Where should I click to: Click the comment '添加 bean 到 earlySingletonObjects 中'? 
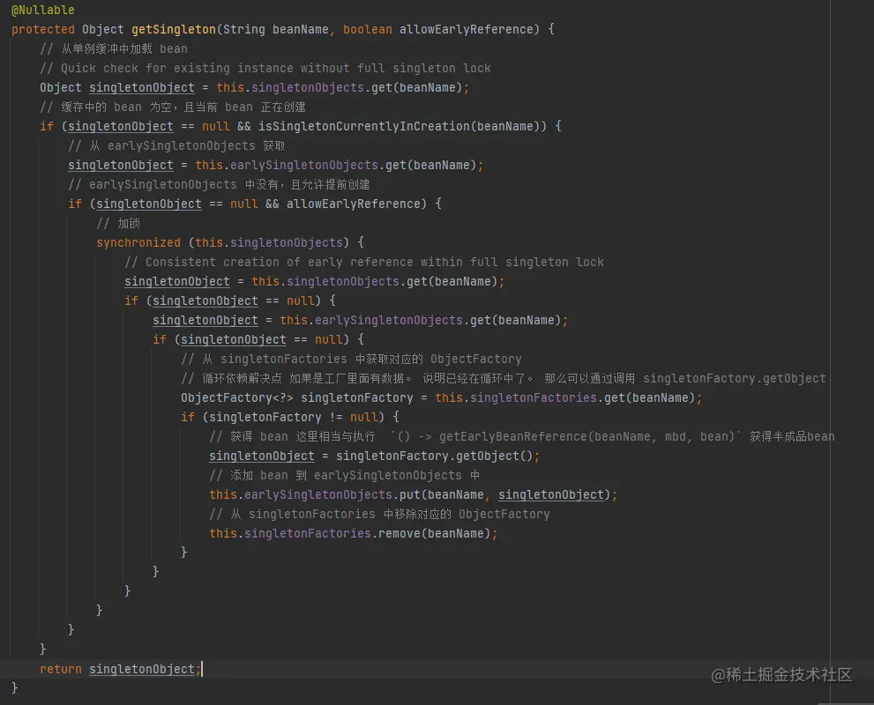pyautogui.click(x=345, y=476)
